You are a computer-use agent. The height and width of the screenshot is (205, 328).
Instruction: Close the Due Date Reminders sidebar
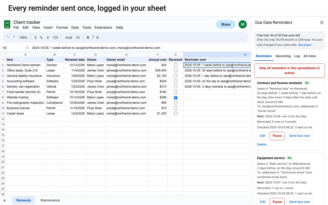(322, 23)
